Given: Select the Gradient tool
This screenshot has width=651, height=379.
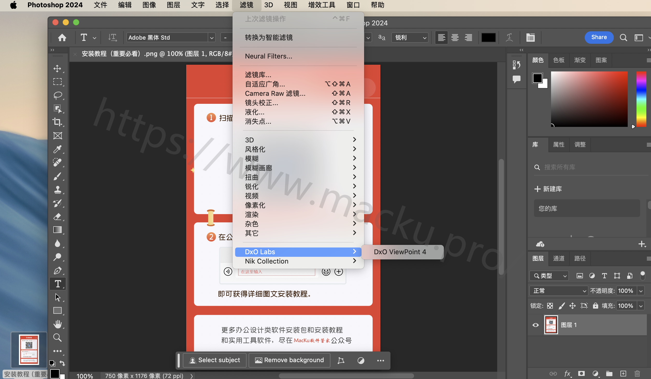Looking at the screenshot, I should point(57,230).
